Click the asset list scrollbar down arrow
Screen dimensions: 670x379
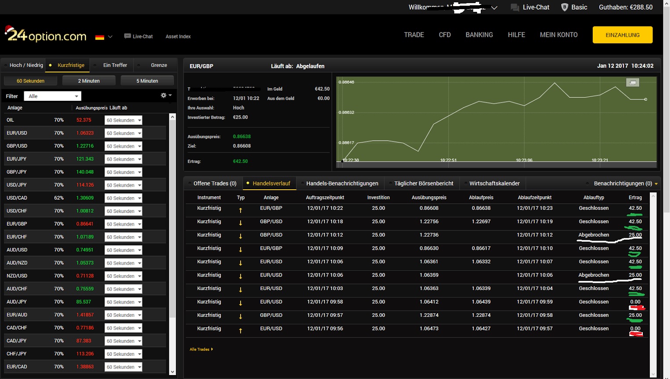(172, 372)
